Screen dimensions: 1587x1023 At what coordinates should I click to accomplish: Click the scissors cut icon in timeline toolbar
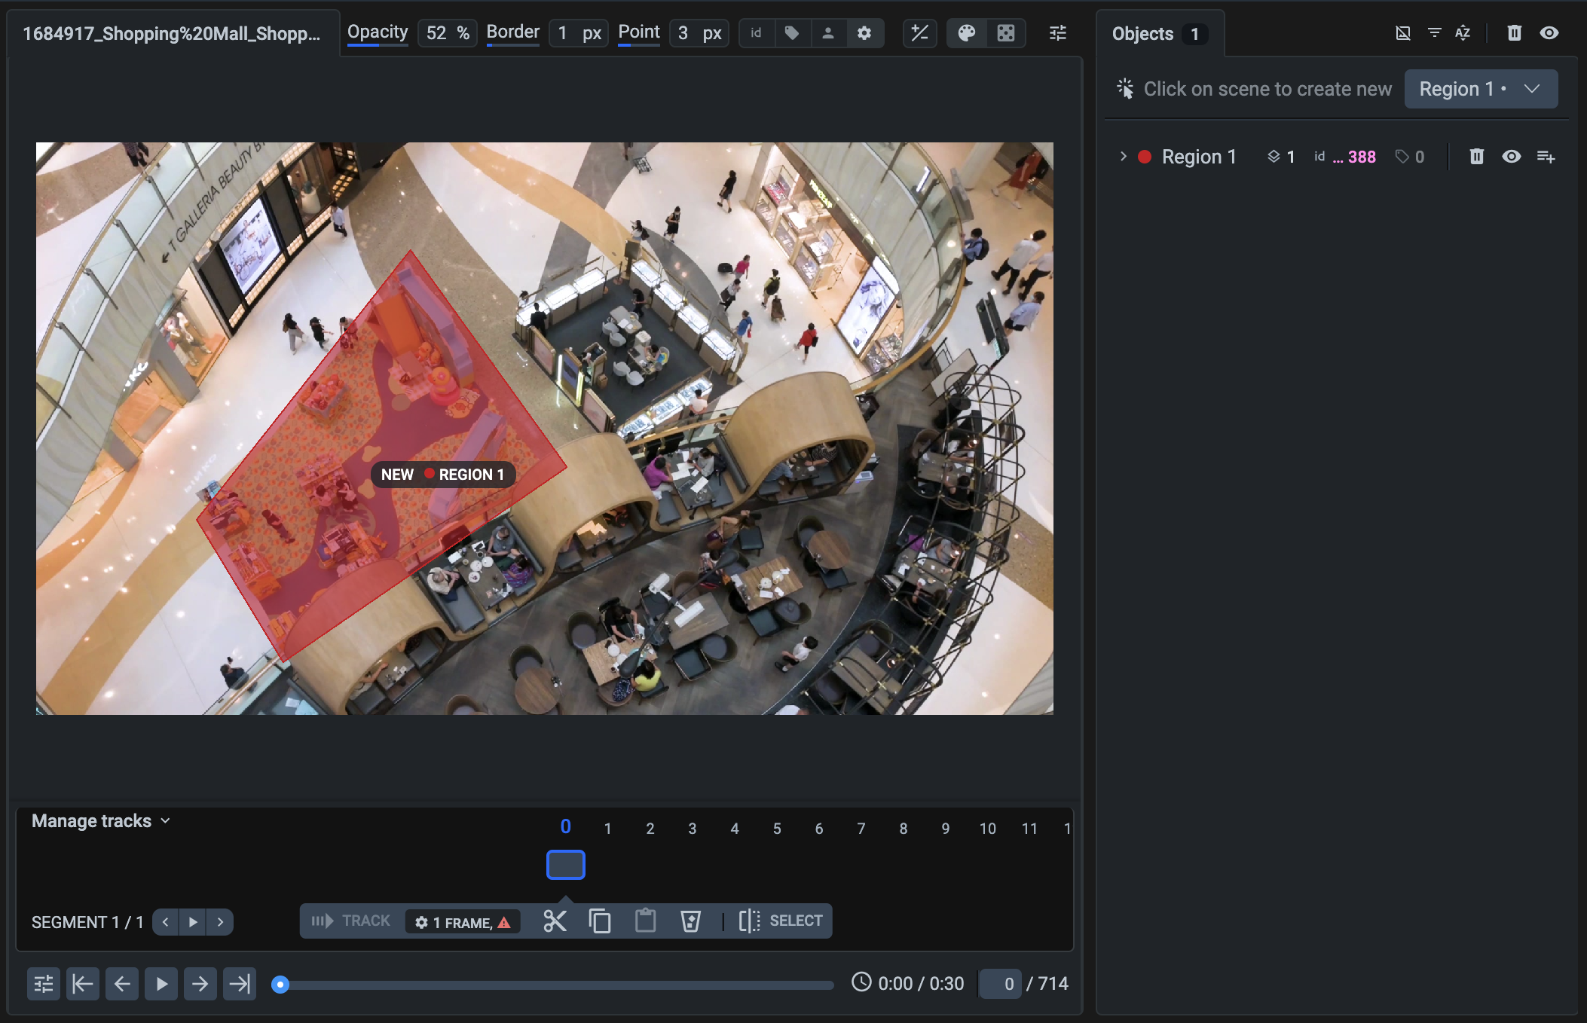(x=555, y=921)
